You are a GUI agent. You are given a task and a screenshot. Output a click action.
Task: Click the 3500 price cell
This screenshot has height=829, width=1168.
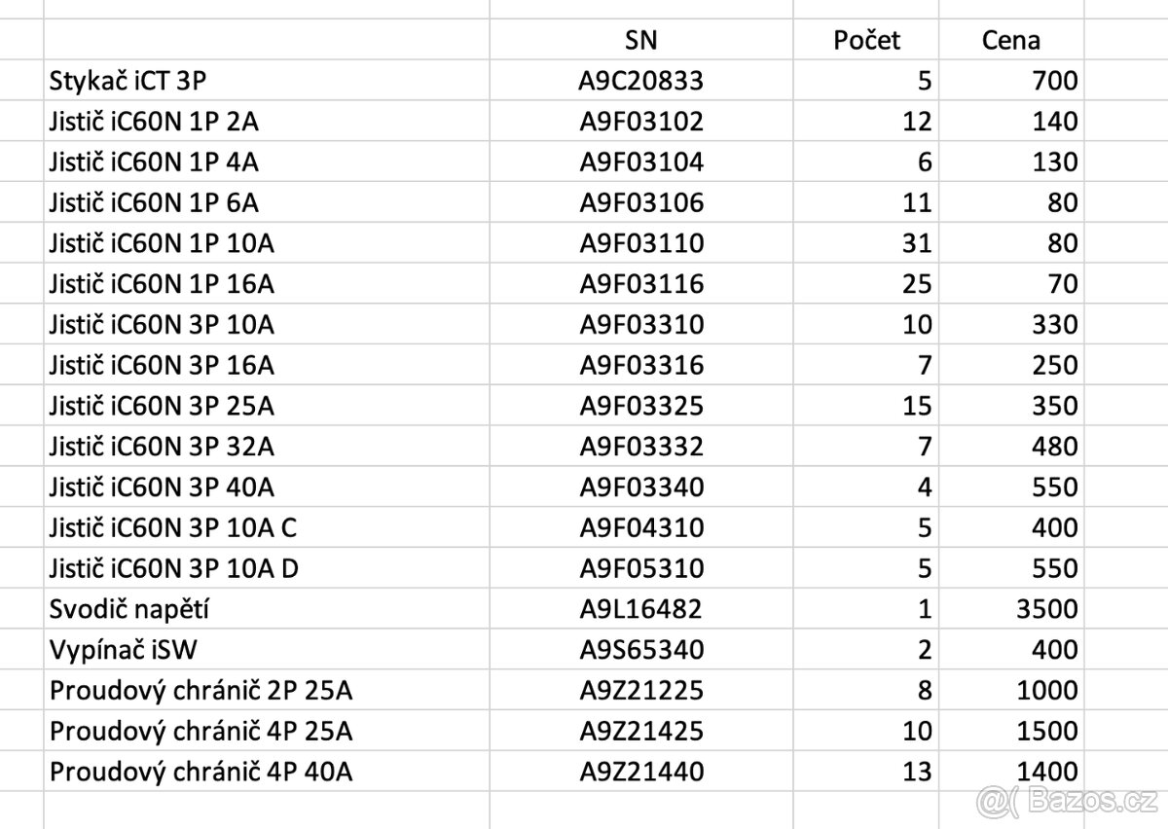pyautogui.click(x=1046, y=609)
